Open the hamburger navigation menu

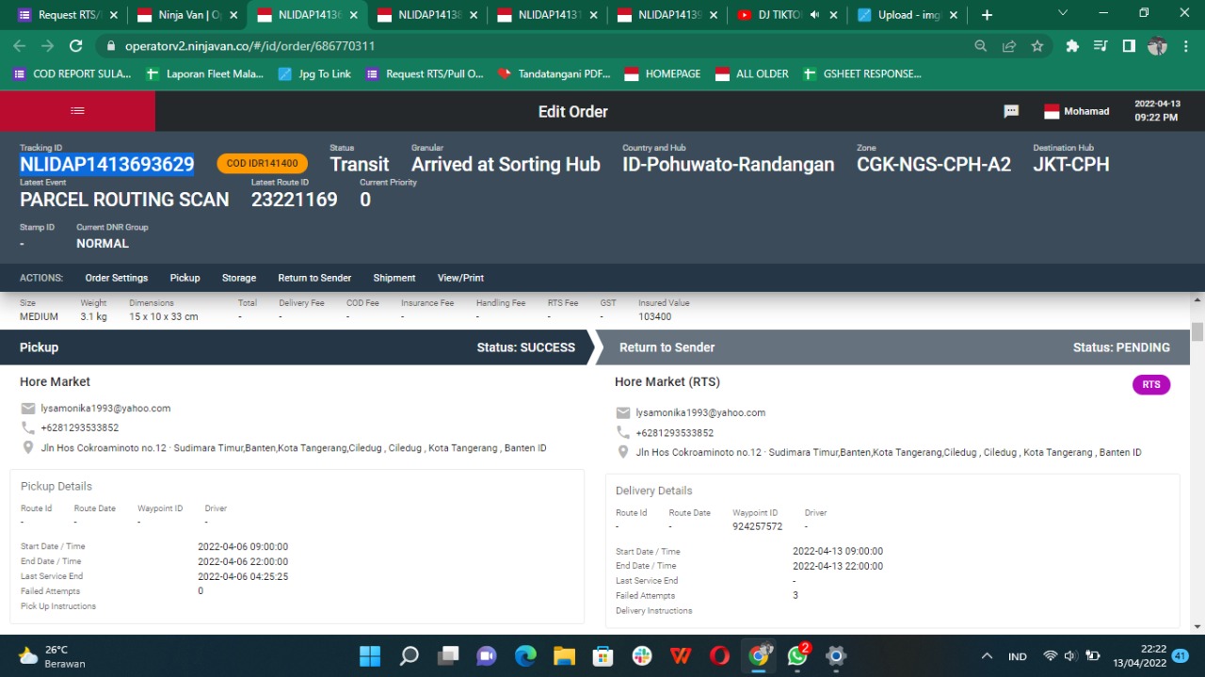coord(77,111)
